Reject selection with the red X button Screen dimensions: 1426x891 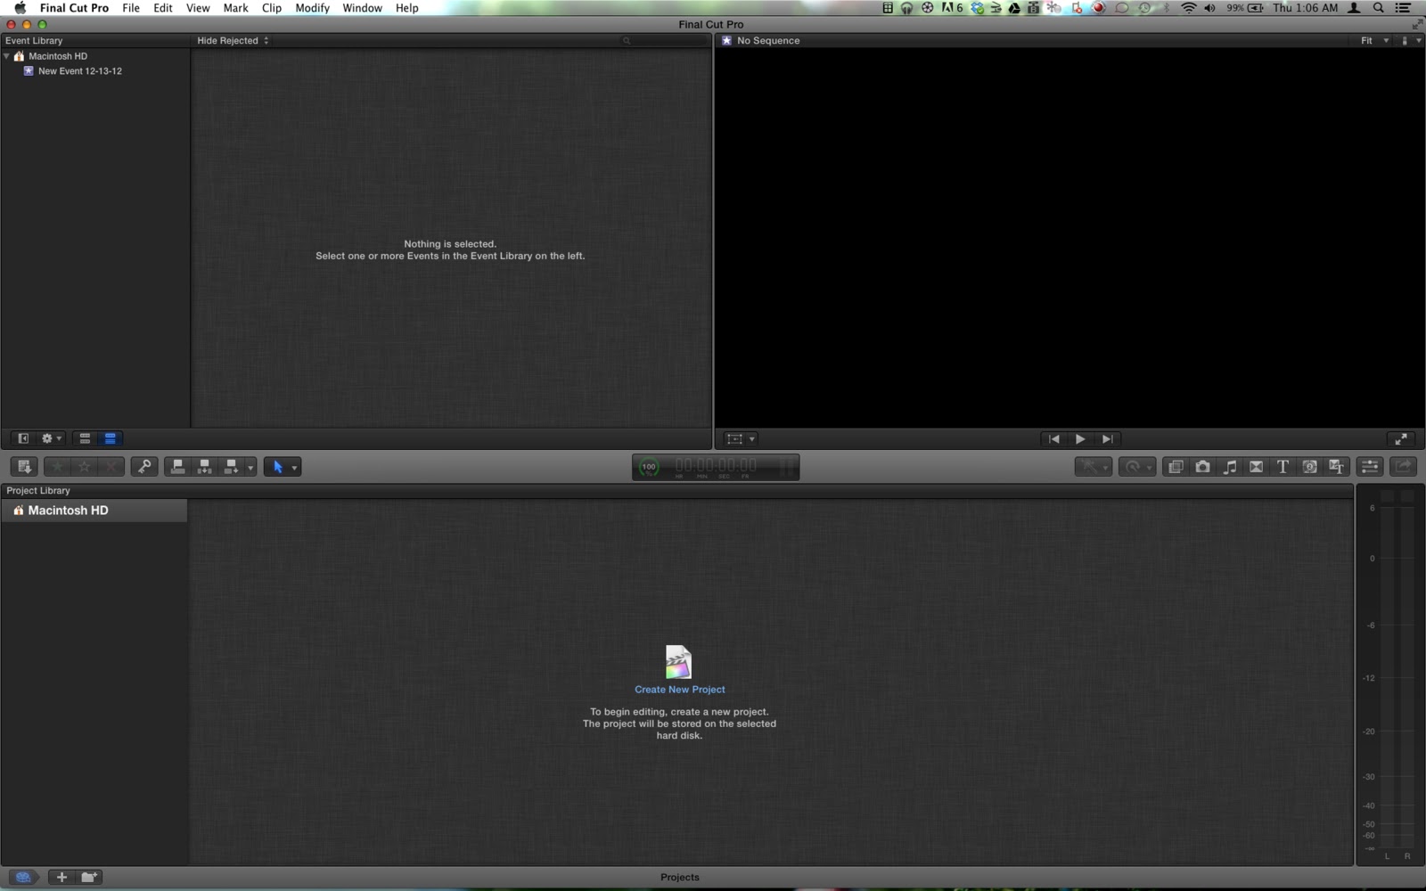[111, 467]
